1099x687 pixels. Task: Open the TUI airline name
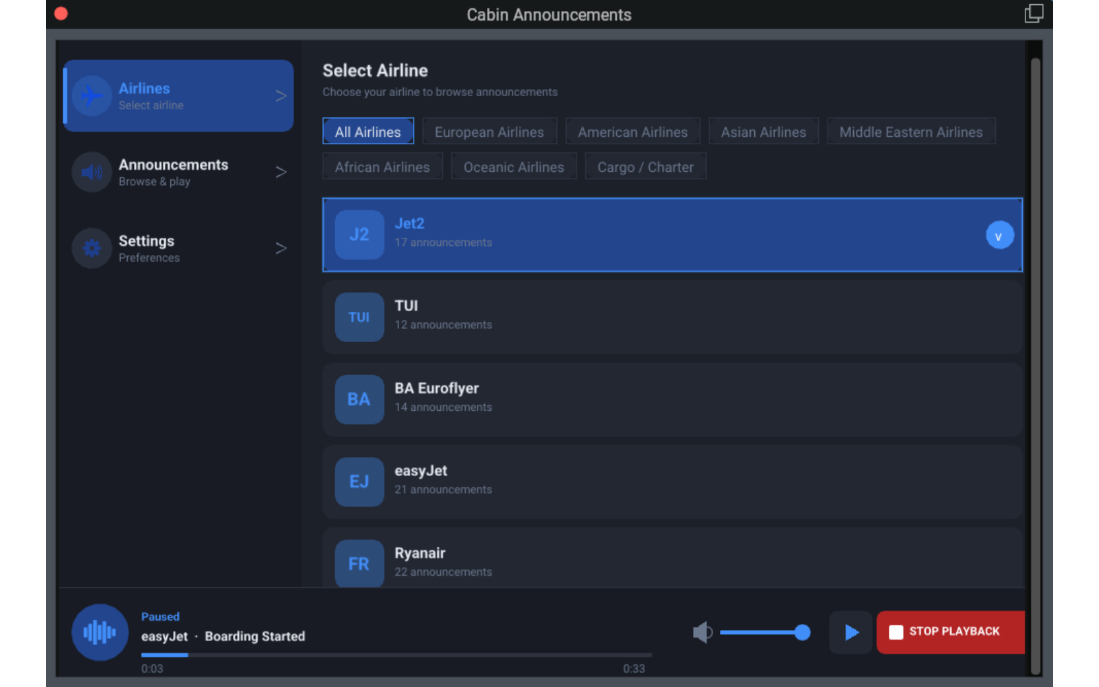point(406,306)
